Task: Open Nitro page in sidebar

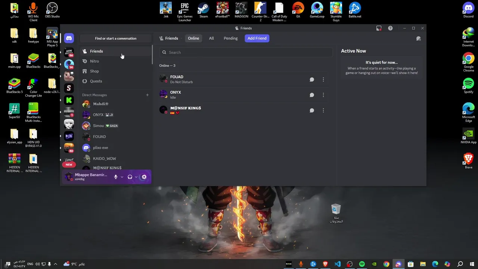Action: point(116,61)
